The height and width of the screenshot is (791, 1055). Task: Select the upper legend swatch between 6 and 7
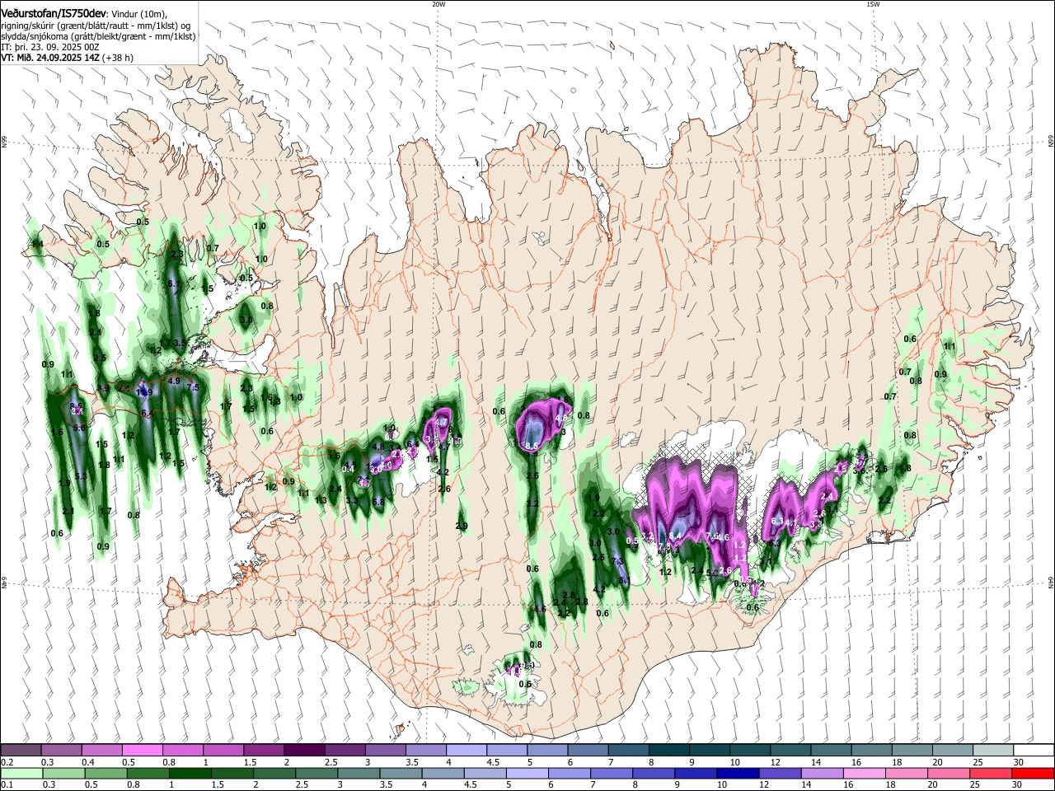588,751
